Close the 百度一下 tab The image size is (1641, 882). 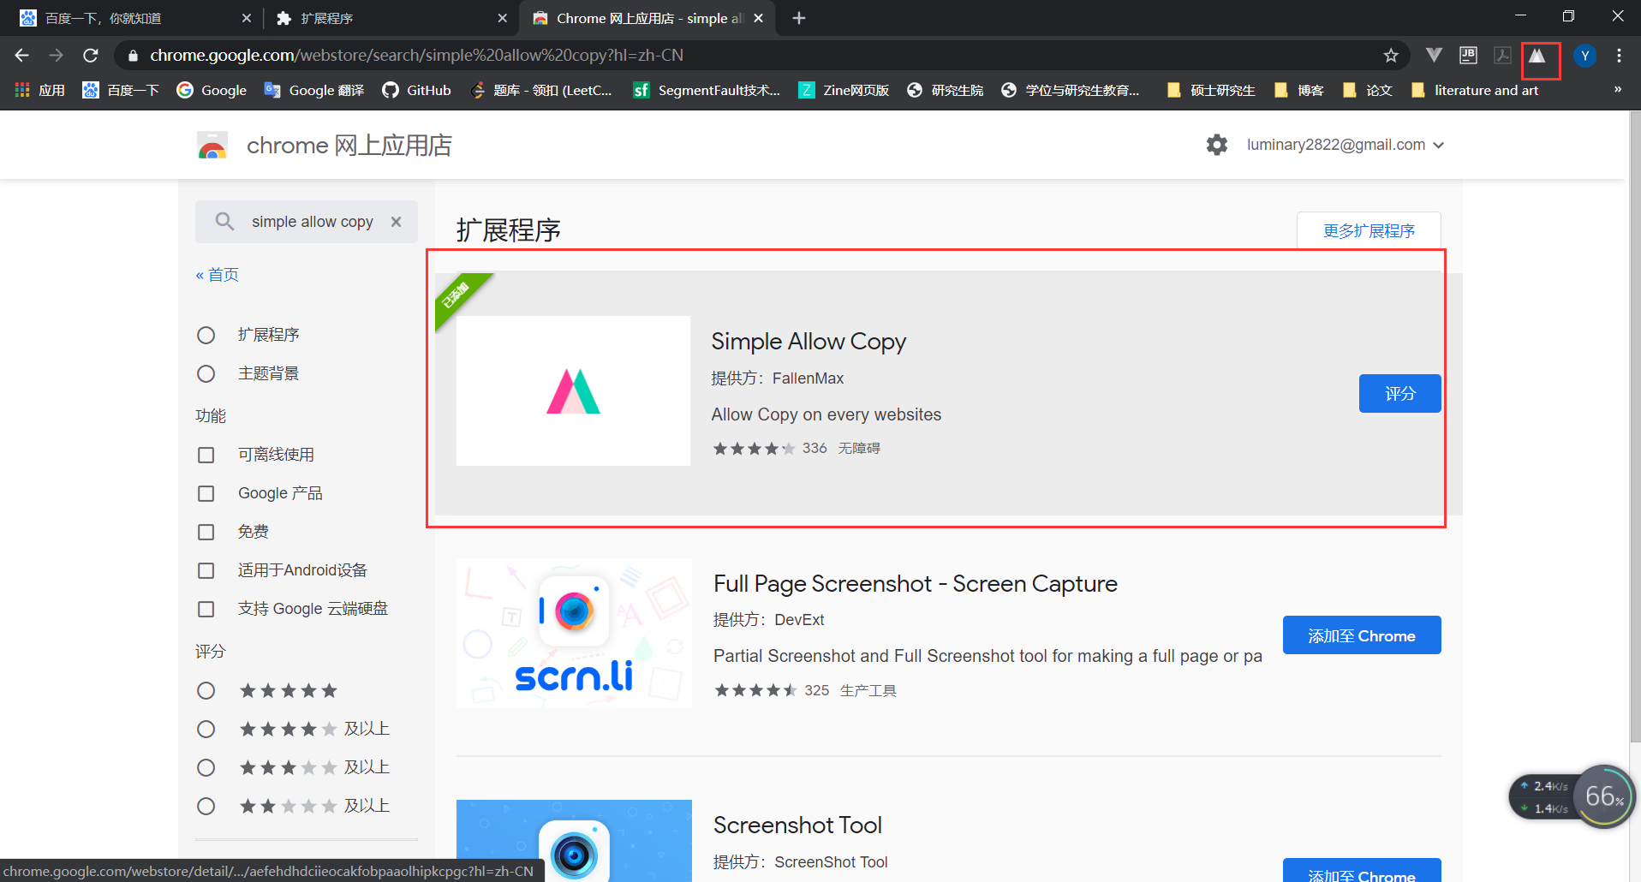[x=247, y=18]
